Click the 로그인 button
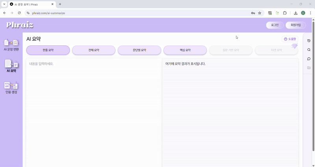The image size is (315, 167). 274,25
